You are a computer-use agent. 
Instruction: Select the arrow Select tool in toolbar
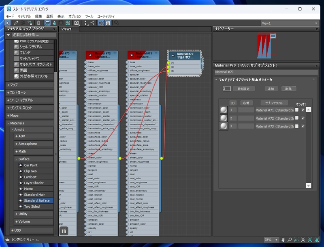(8, 23)
